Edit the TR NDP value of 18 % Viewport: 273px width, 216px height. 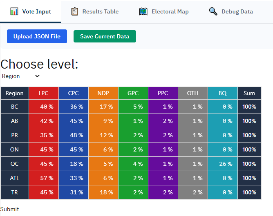103,192
